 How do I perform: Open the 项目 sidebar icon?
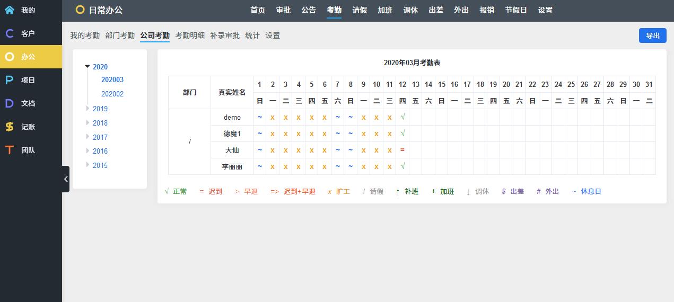[10, 80]
